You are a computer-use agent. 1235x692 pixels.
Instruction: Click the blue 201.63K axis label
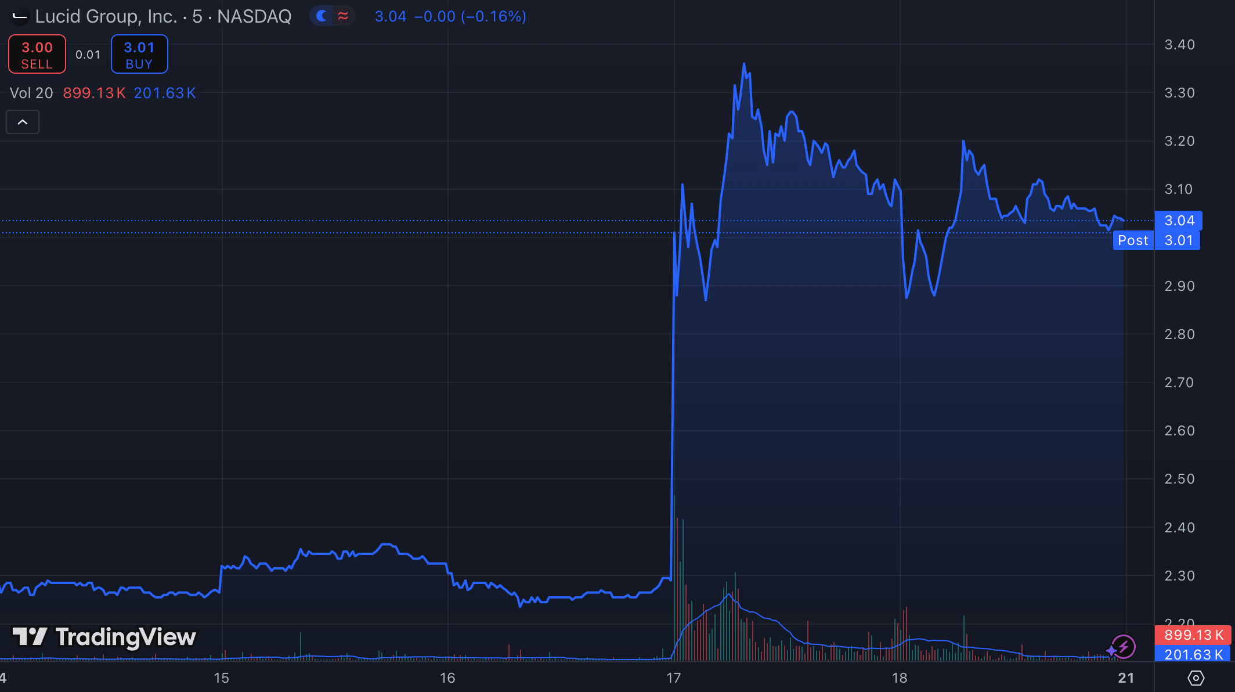(1193, 654)
